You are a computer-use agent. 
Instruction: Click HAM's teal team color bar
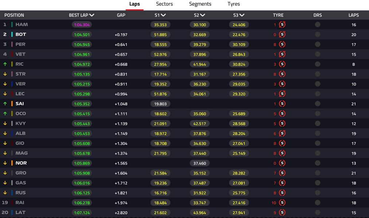coord(12,24)
